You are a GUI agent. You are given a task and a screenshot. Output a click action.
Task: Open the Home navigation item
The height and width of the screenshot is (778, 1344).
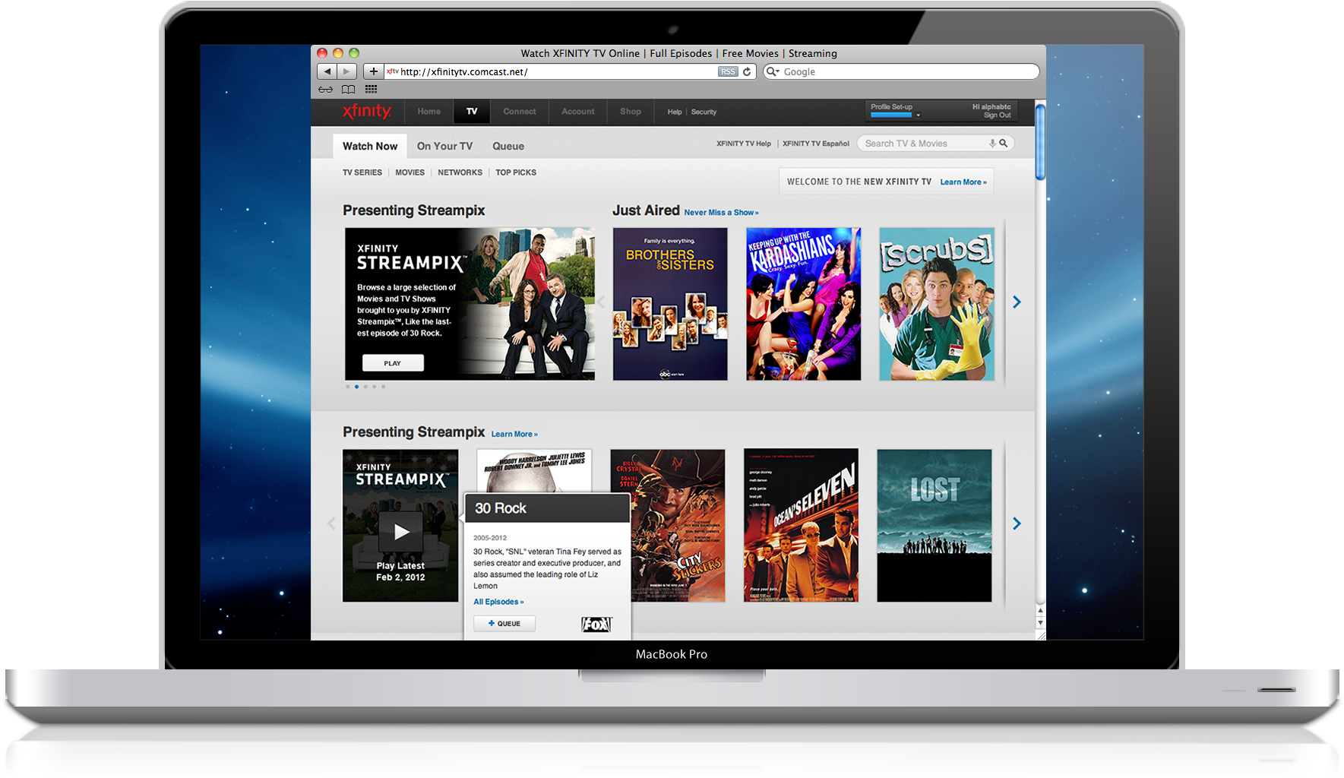428,112
